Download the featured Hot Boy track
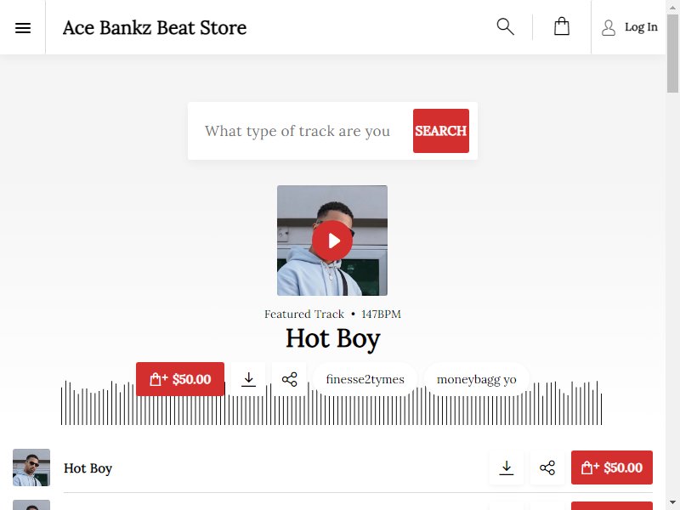 pos(248,379)
